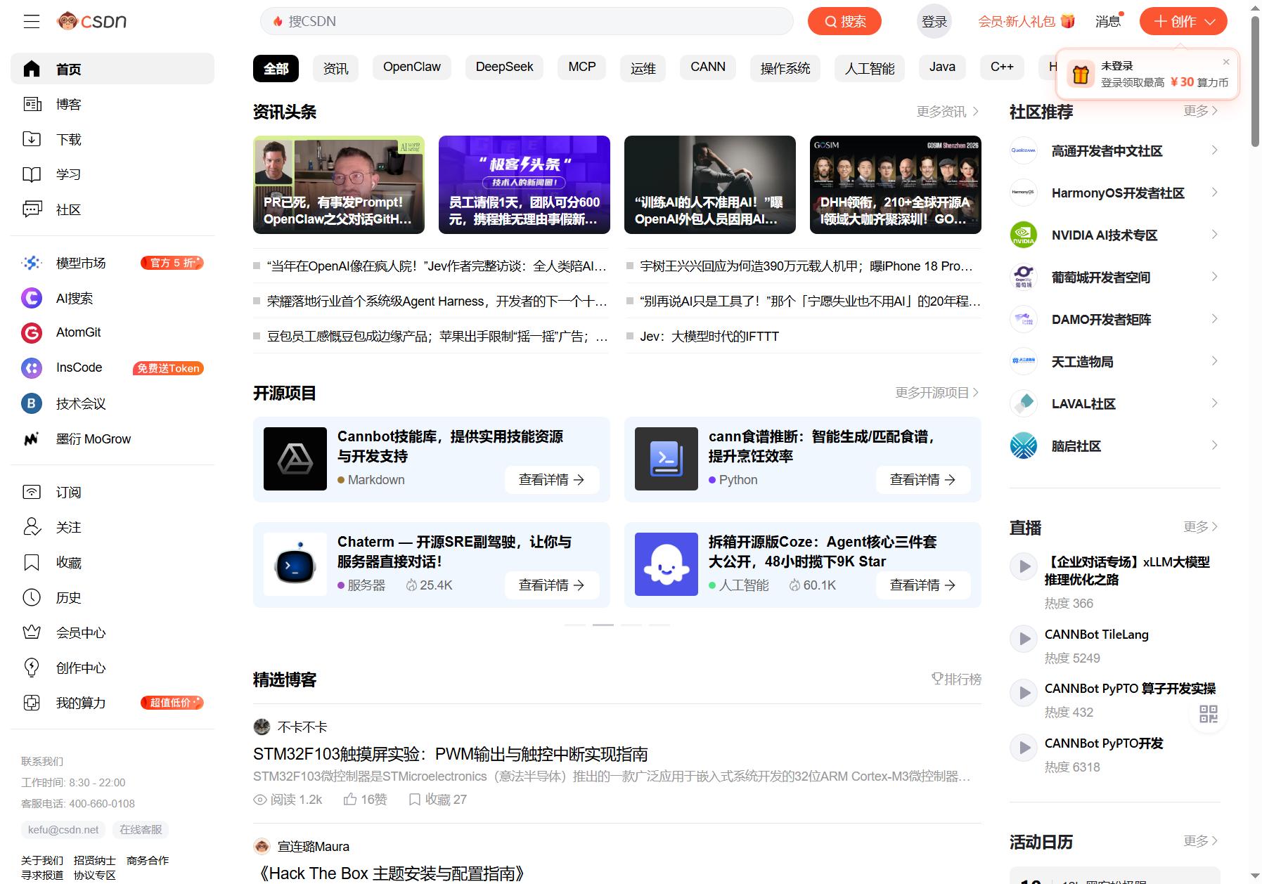1262x884 pixels.
Task: Select the 全部 category tab
Action: point(276,68)
